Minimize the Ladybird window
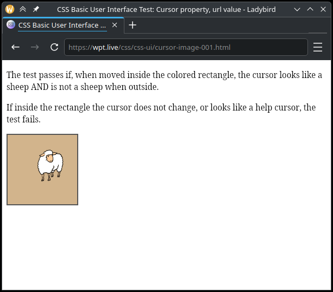The height and width of the screenshot is (292, 333). pos(297,9)
